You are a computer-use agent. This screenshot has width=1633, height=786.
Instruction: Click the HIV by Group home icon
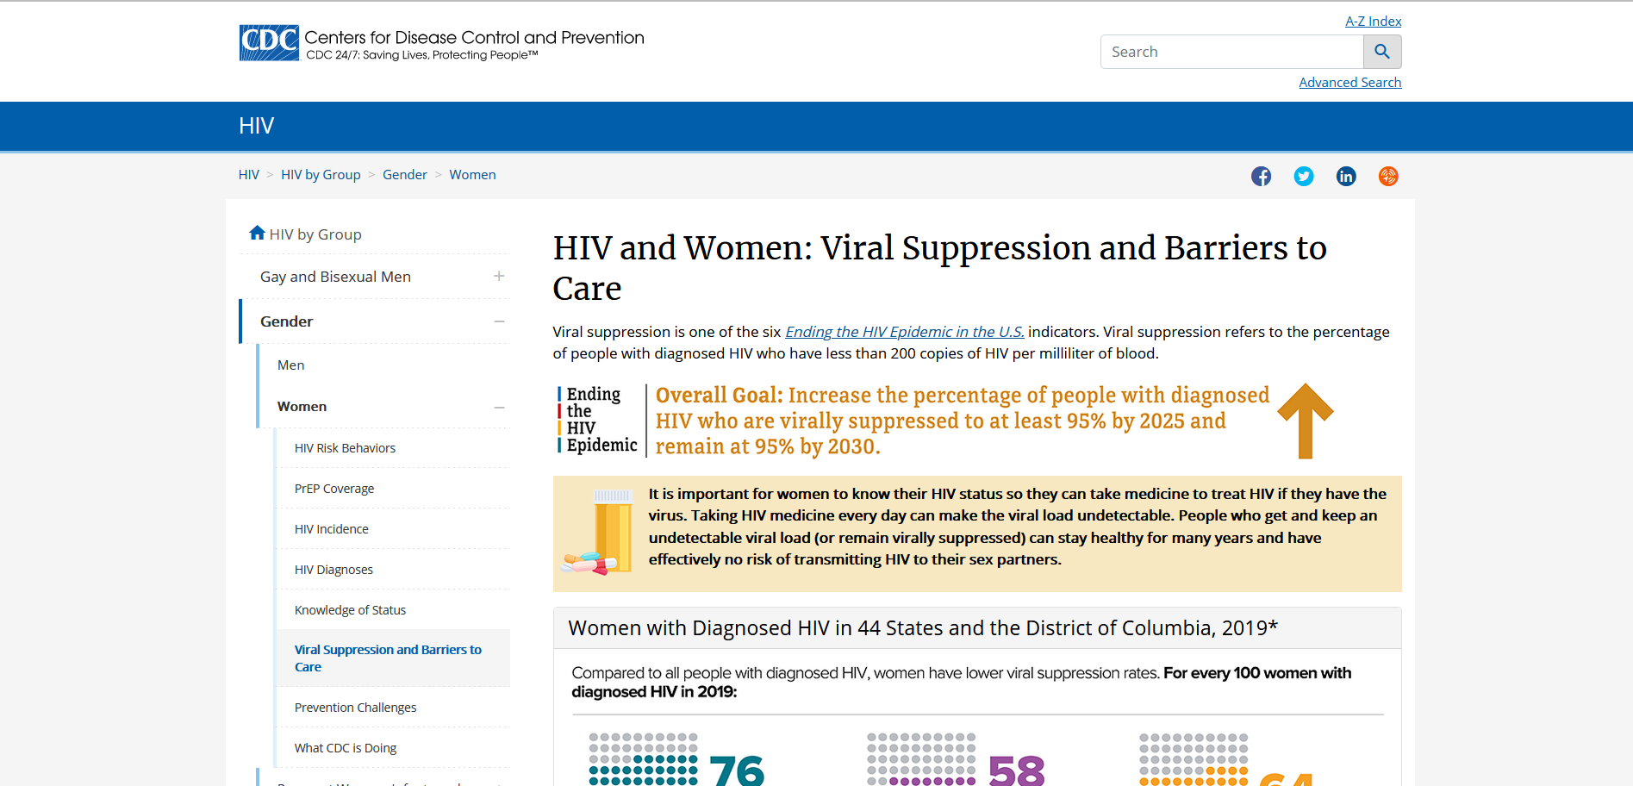[257, 234]
